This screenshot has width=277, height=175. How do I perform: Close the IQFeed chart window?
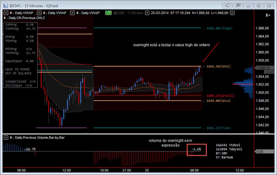click(269, 6)
